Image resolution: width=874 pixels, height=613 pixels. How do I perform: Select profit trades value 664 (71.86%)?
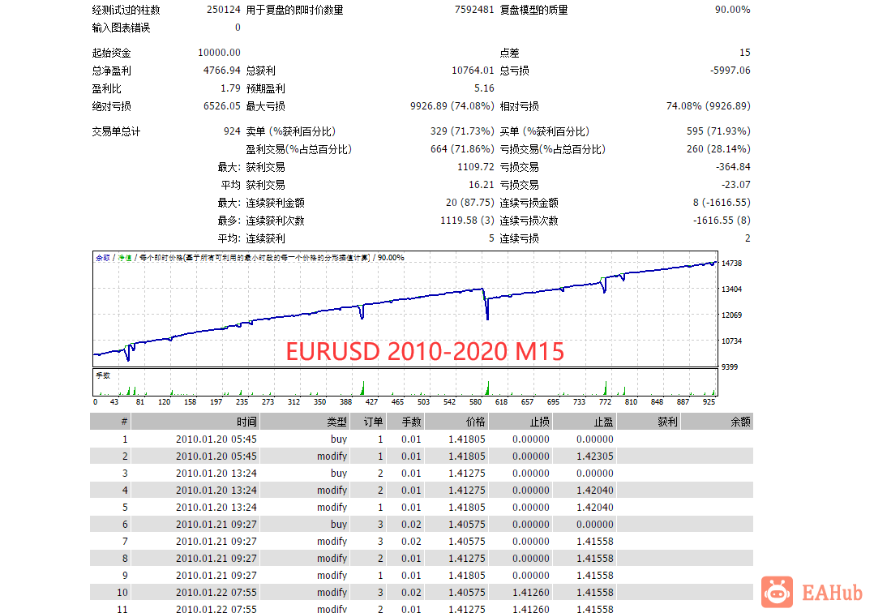coord(462,149)
